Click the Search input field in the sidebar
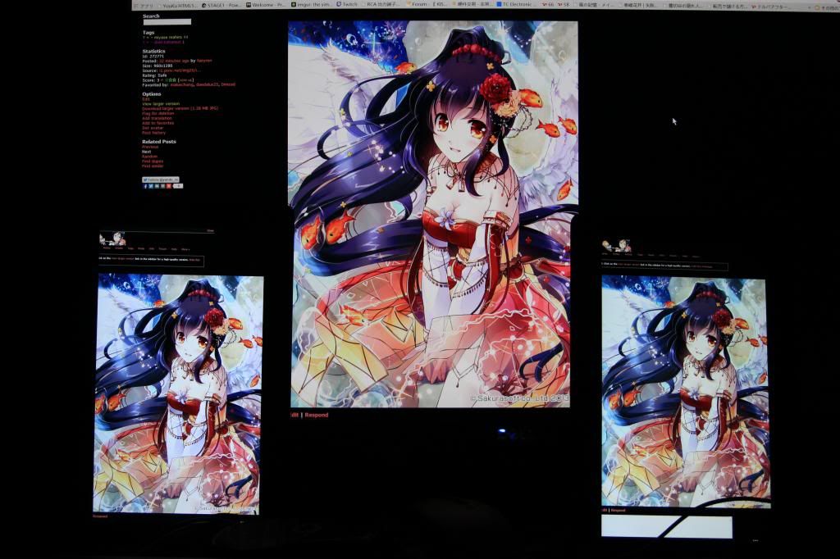The width and height of the screenshot is (840, 559). 167,22
